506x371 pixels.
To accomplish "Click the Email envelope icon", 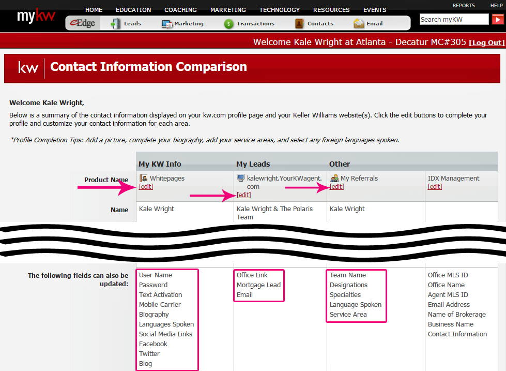I will 359,24.
